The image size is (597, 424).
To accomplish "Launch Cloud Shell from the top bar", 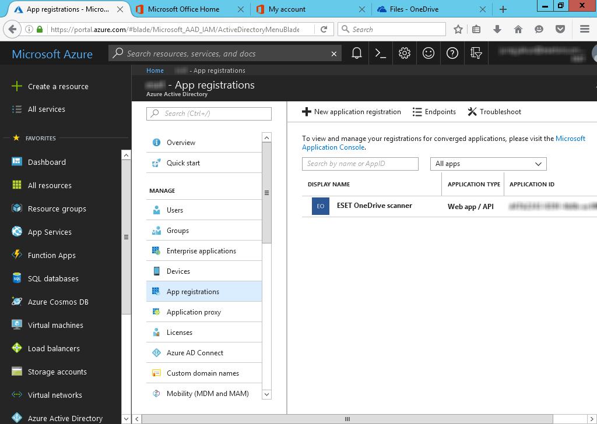I will [380, 53].
